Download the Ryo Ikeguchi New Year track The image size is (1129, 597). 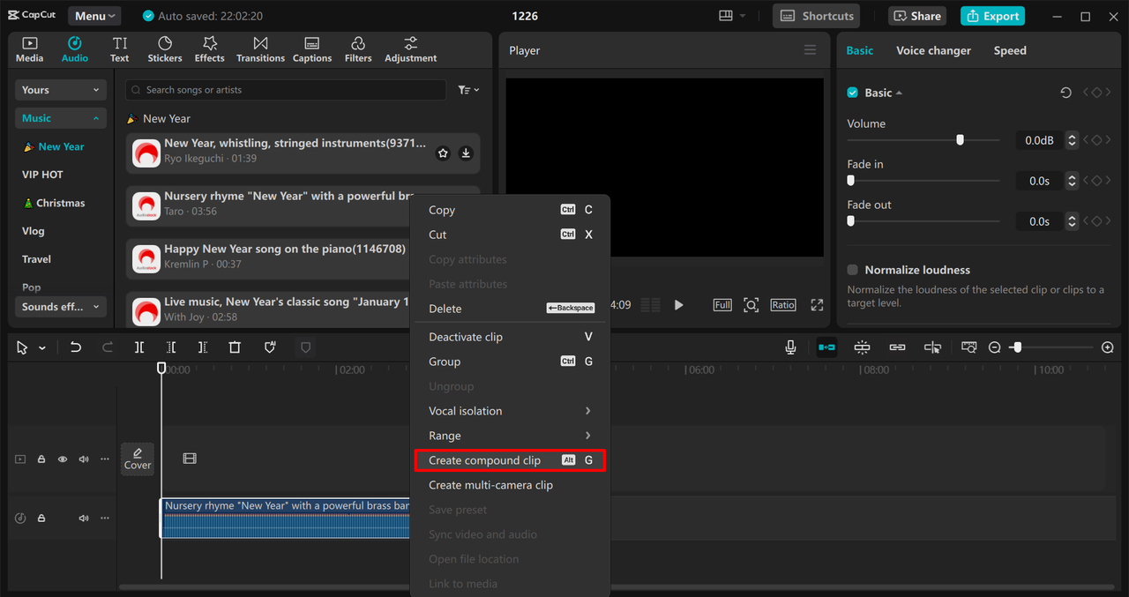pos(466,153)
